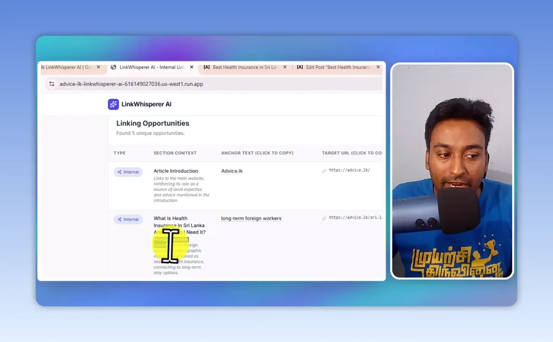Close the Edit Post tab
Image resolution: width=553 pixels, height=342 pixels.
[378, 67]
